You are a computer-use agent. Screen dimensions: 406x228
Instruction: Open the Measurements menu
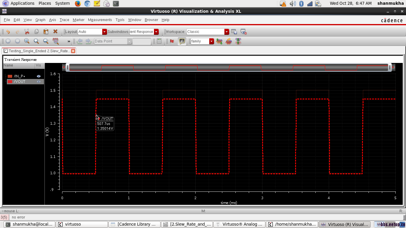(x=100, y=20)
